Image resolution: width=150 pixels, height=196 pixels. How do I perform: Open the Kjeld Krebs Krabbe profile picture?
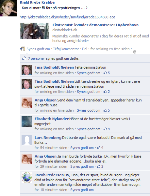tap(8, 8)
